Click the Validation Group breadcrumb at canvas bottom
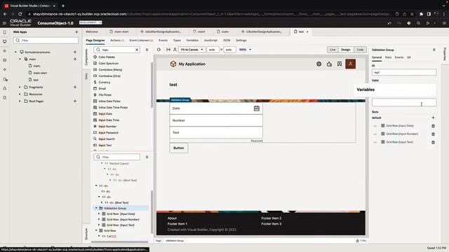 [175, 241]
